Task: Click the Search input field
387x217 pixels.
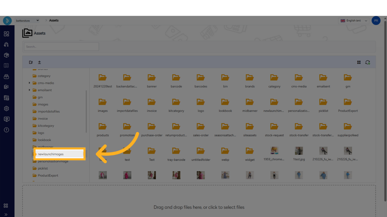Action: coord(61,47)
